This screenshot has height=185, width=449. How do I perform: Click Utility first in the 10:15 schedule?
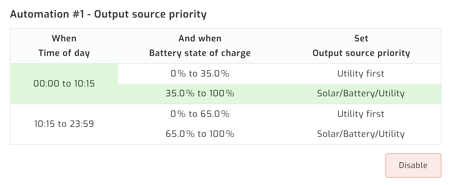click(361, 114)
